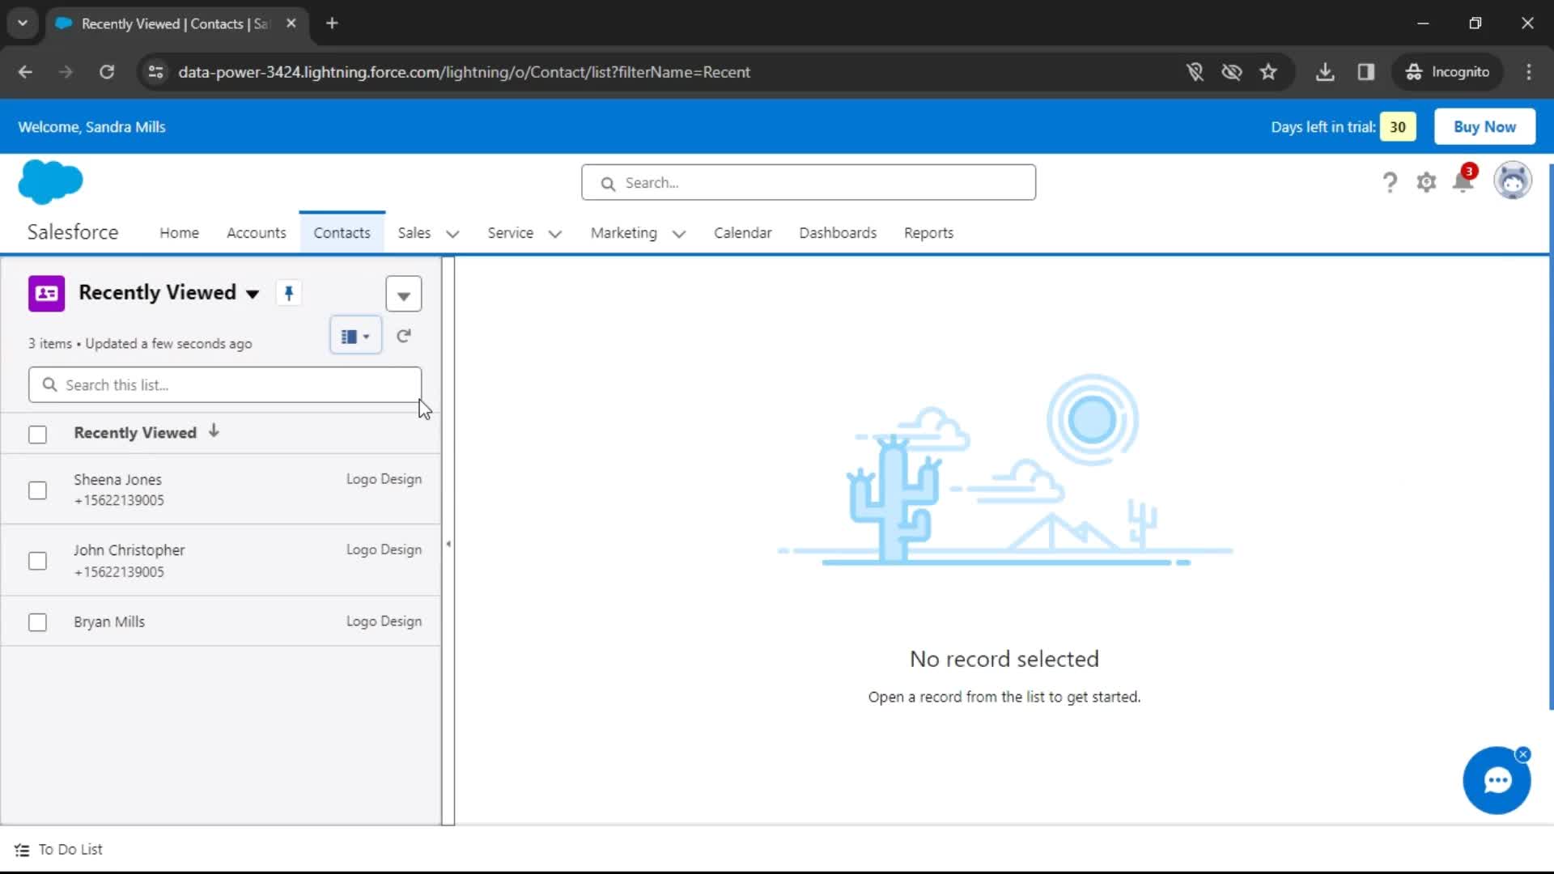Click the 30 days left trial badge
Image resolution: width=1554 pixels, height=874 pixels.
(x=1398, y=127)
